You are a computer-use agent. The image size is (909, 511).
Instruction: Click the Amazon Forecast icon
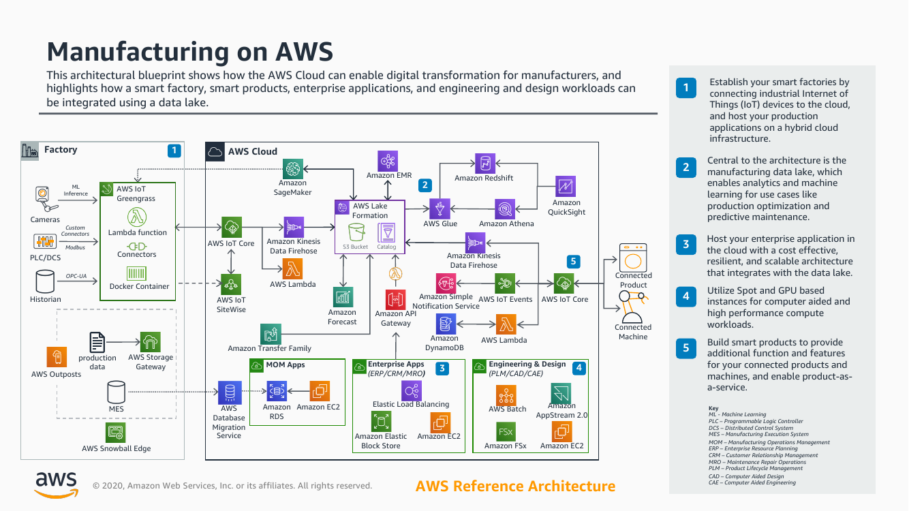343,297
